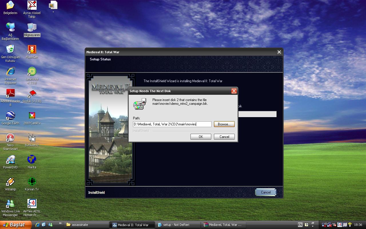366x229 pixels.
Task: Click the help question mark icon in taskbar
Action: click(x=307, y=225)
